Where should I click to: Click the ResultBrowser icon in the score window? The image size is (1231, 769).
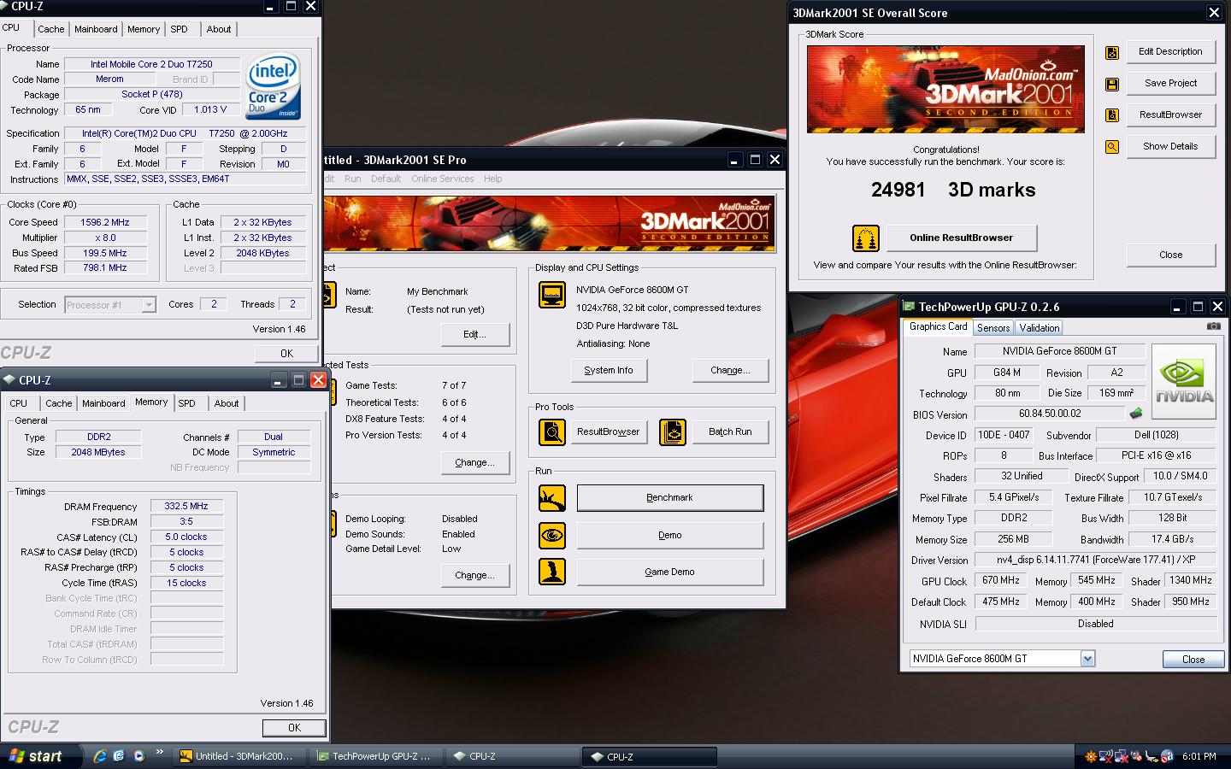[1111, 115]
